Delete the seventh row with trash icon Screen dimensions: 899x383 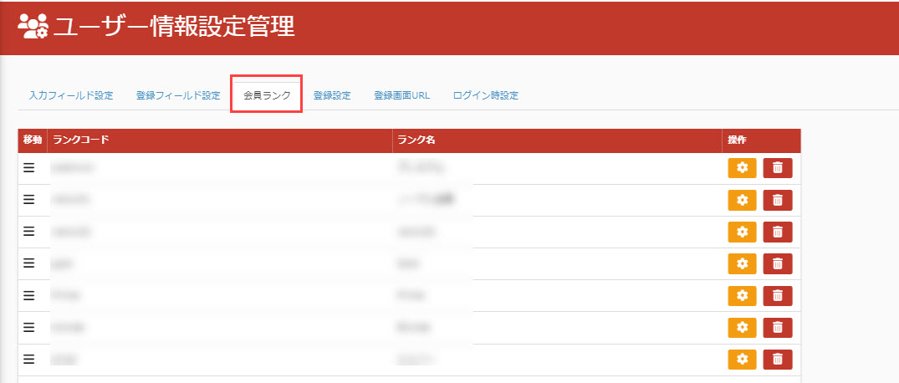pos(777,359)
